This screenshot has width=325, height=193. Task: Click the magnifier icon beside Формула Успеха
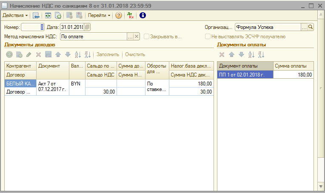311,27
